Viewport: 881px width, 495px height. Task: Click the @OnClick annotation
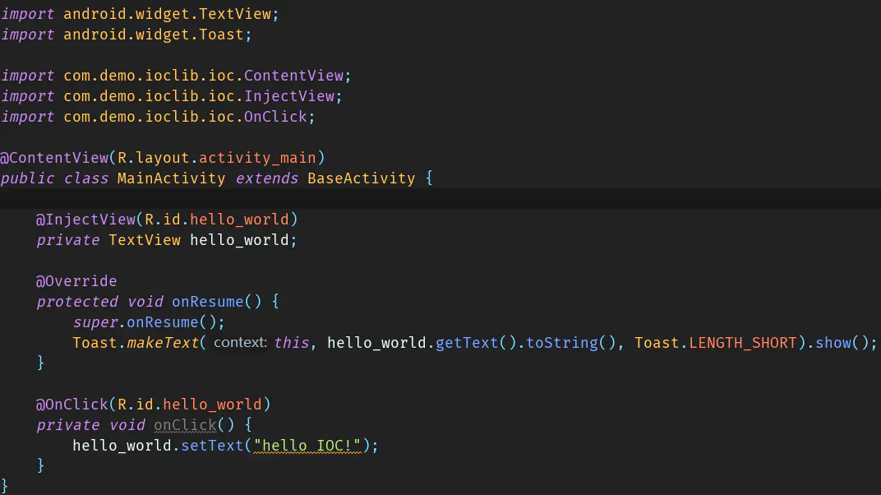pyautogui.click(x=72, y=405)
